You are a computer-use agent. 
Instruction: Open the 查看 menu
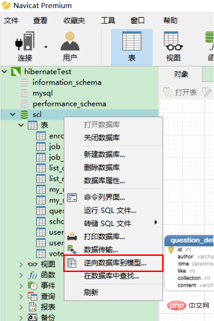40,20
